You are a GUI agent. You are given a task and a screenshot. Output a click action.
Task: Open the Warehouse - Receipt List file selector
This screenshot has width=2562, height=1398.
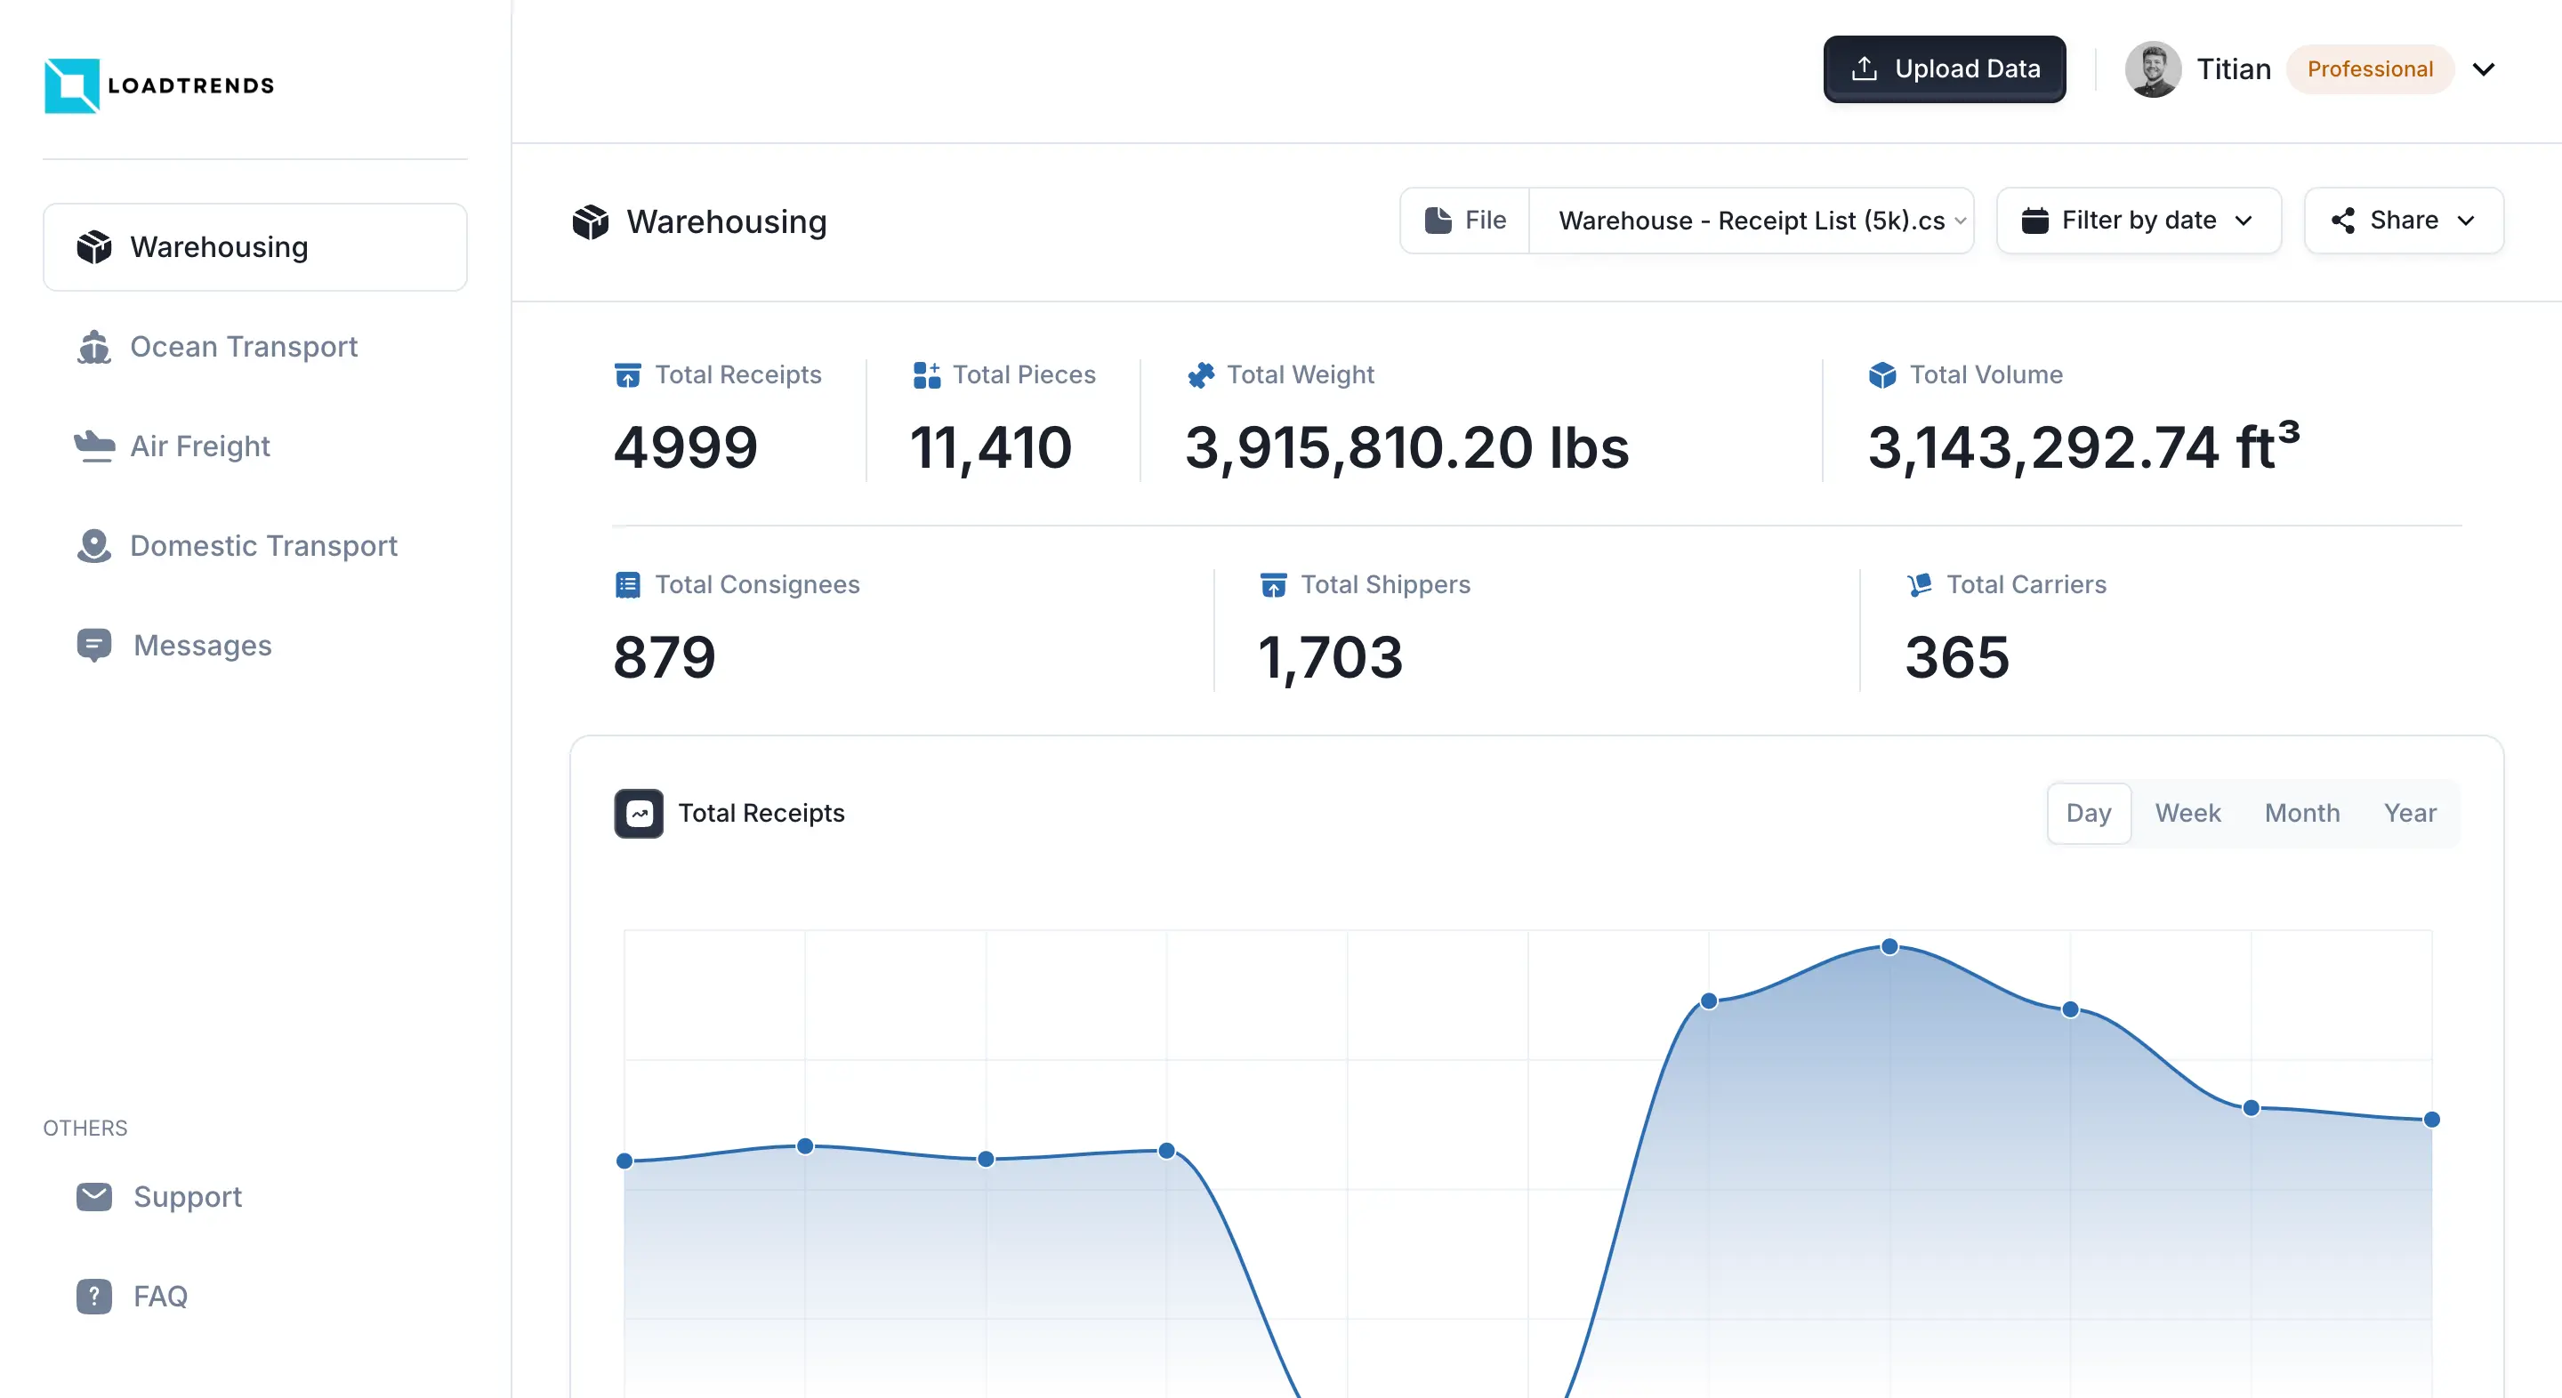[x=1752, y=220]
